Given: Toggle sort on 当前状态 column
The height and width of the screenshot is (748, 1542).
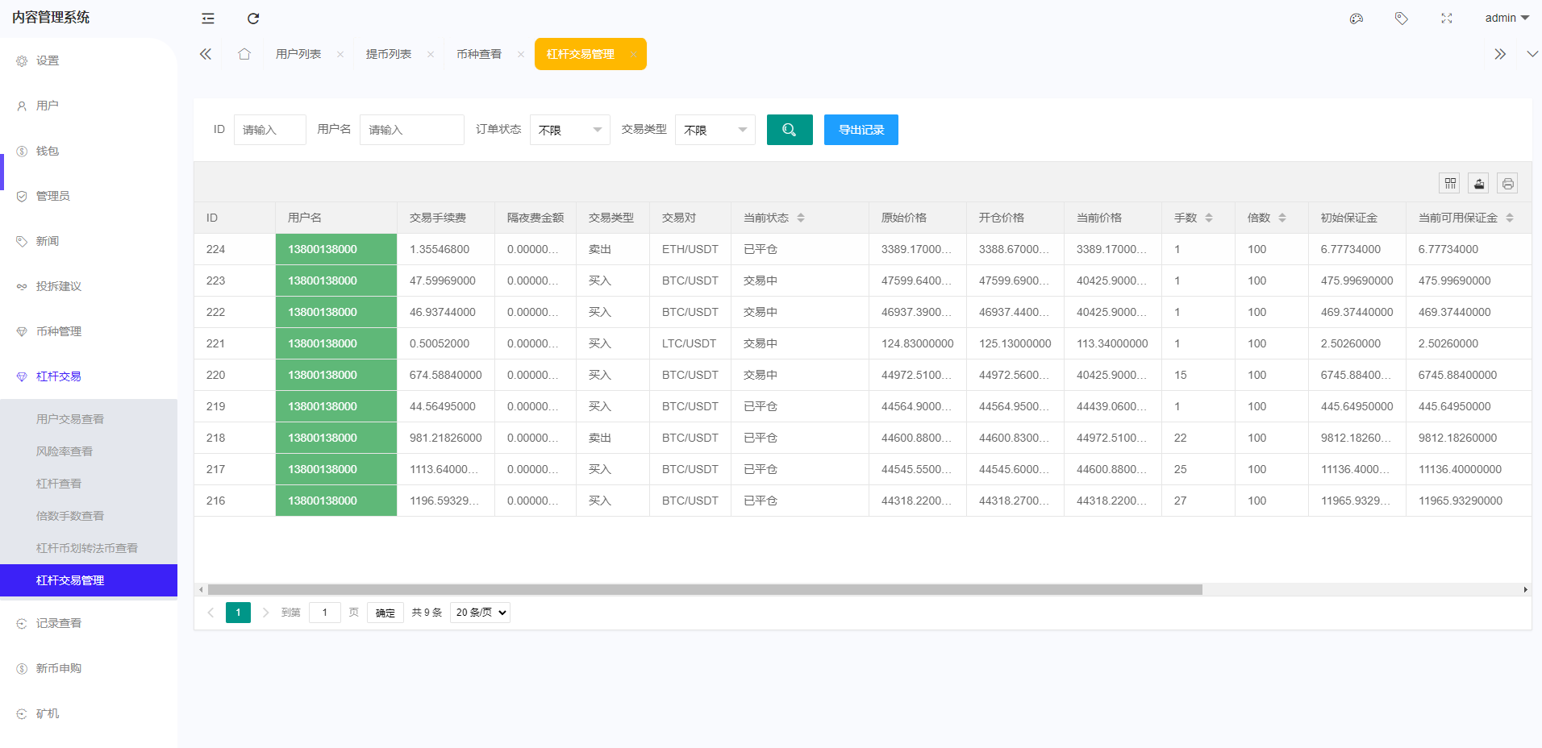Looking at the screenshot, I should (801, 217).
